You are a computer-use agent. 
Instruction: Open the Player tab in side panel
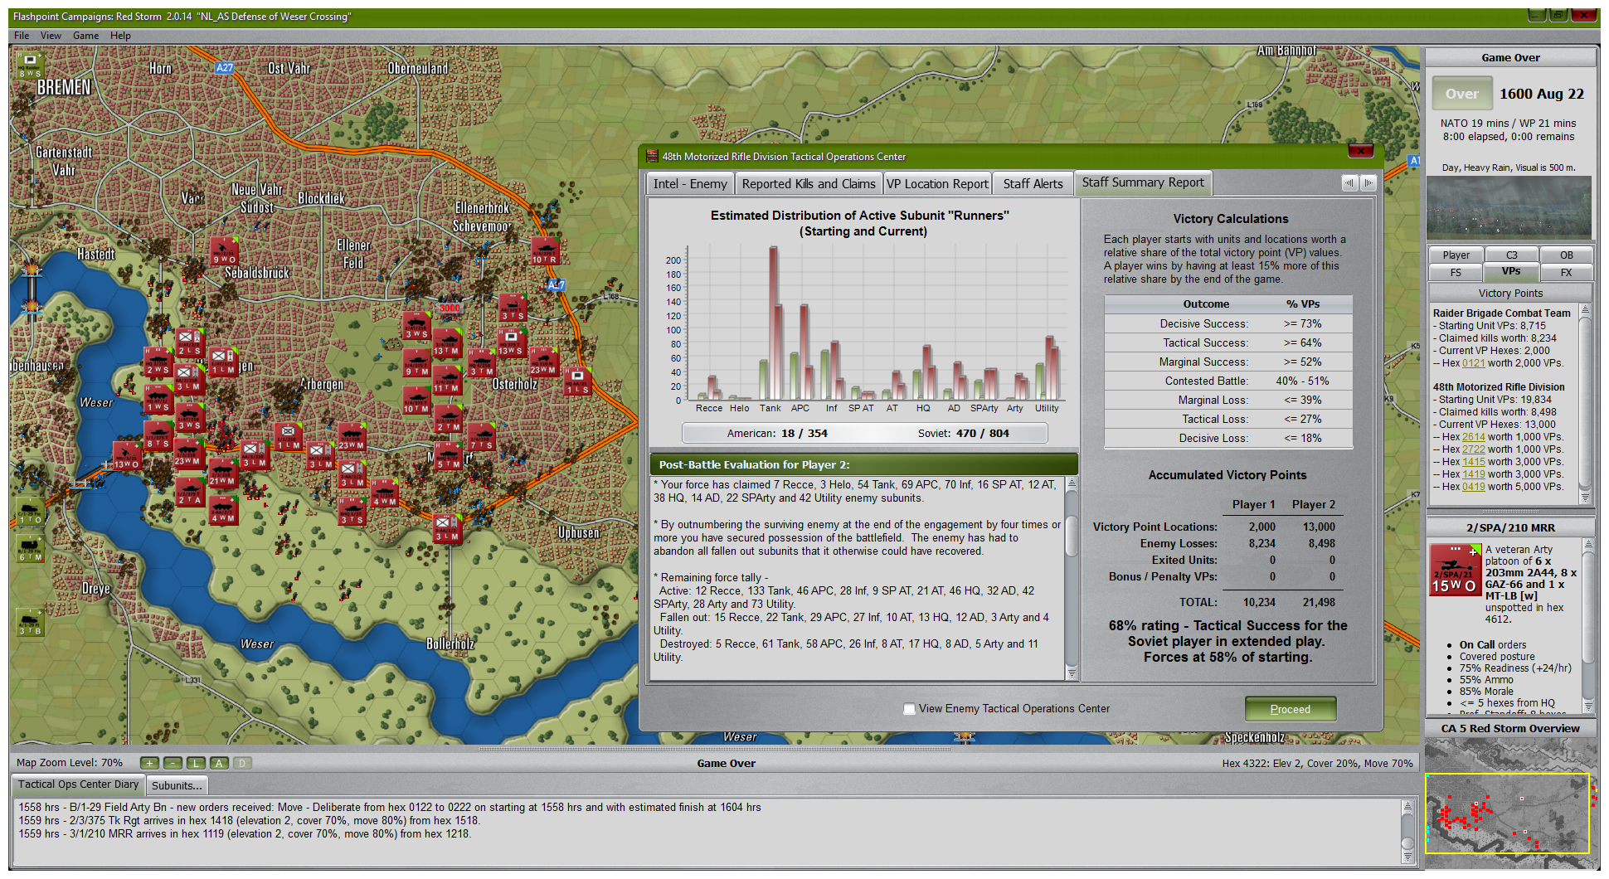click(x=1456, y=255)
